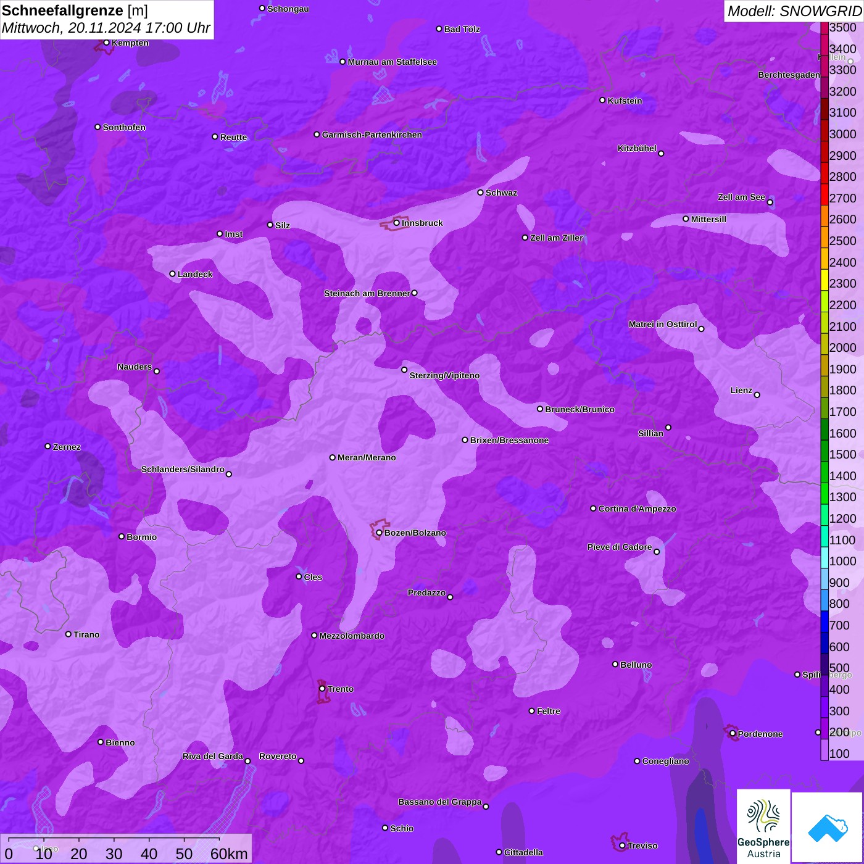This screenshot has height=864, width=864.
Task: Click the Treviso city marker dot
Action: [x=623, y=846]
